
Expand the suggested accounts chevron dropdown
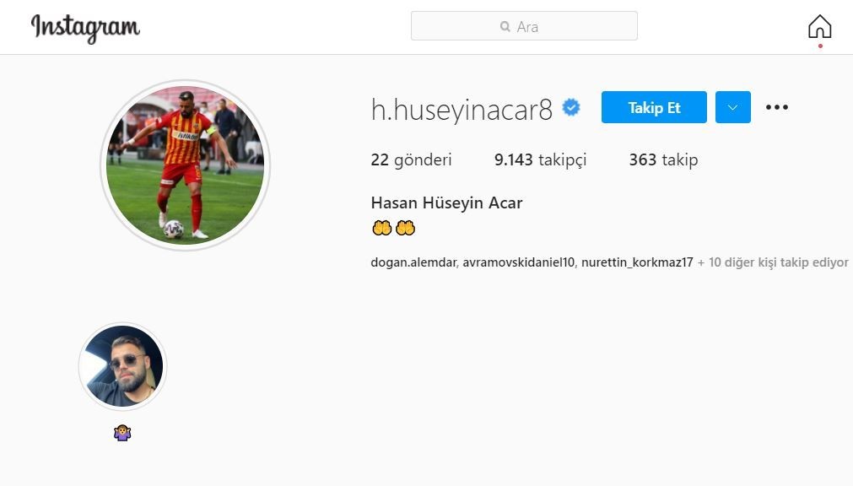pyautogui.click(x=733, y=107)
